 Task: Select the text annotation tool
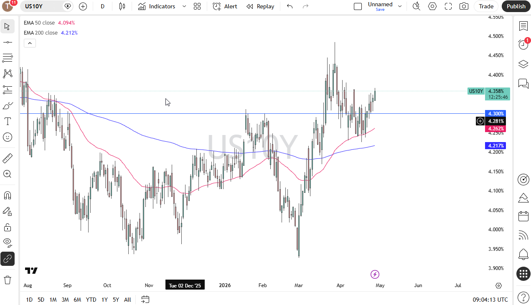tap(7, 121)
